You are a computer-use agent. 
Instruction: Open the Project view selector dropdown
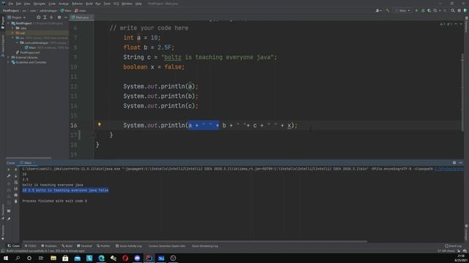pyautogui.click(x=17, y=18)
